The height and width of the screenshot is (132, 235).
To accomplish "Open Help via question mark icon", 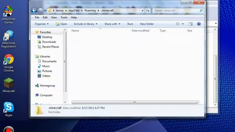I will pyautogui.click(x=199, y=24).
